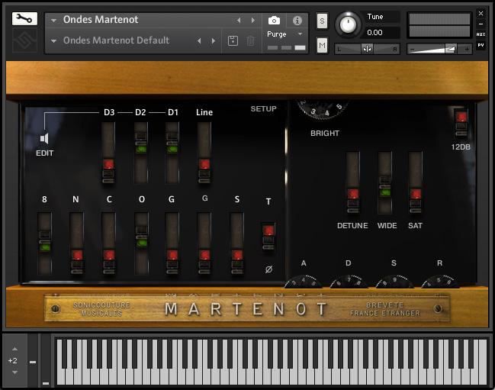The image size is (495, 390).
Task: Toggle the T switch
Action: (x=268, y=237)
